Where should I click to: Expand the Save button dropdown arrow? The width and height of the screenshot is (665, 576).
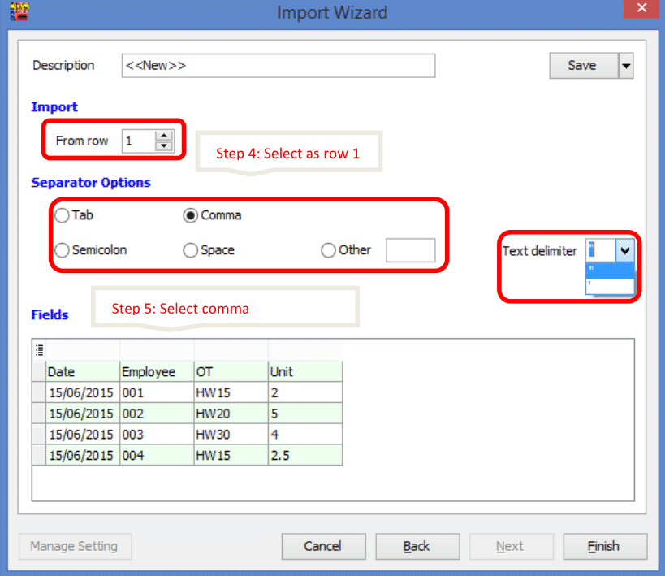click(x=626, y=67)
